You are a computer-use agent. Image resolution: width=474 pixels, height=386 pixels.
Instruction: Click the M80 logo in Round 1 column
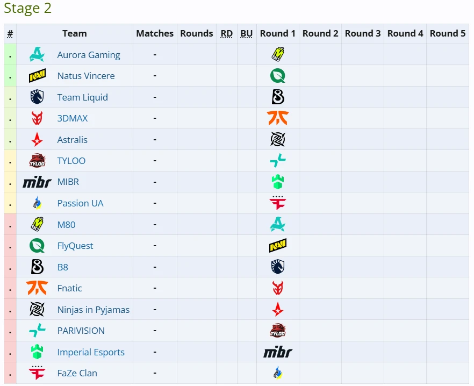tap(278, 55)
